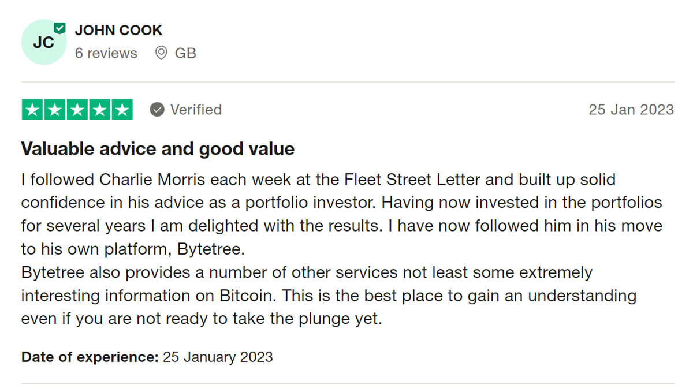Image resolution: width=693 pixels, height=392 pixels.
Task: View the reviewer's 6 reviews
Action: coord(106,53)
